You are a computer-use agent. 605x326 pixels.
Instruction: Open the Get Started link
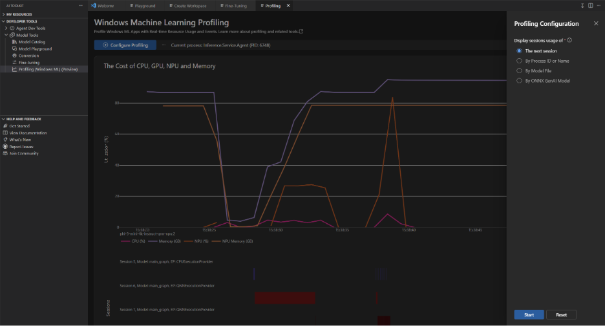click(x=19, y=126)
